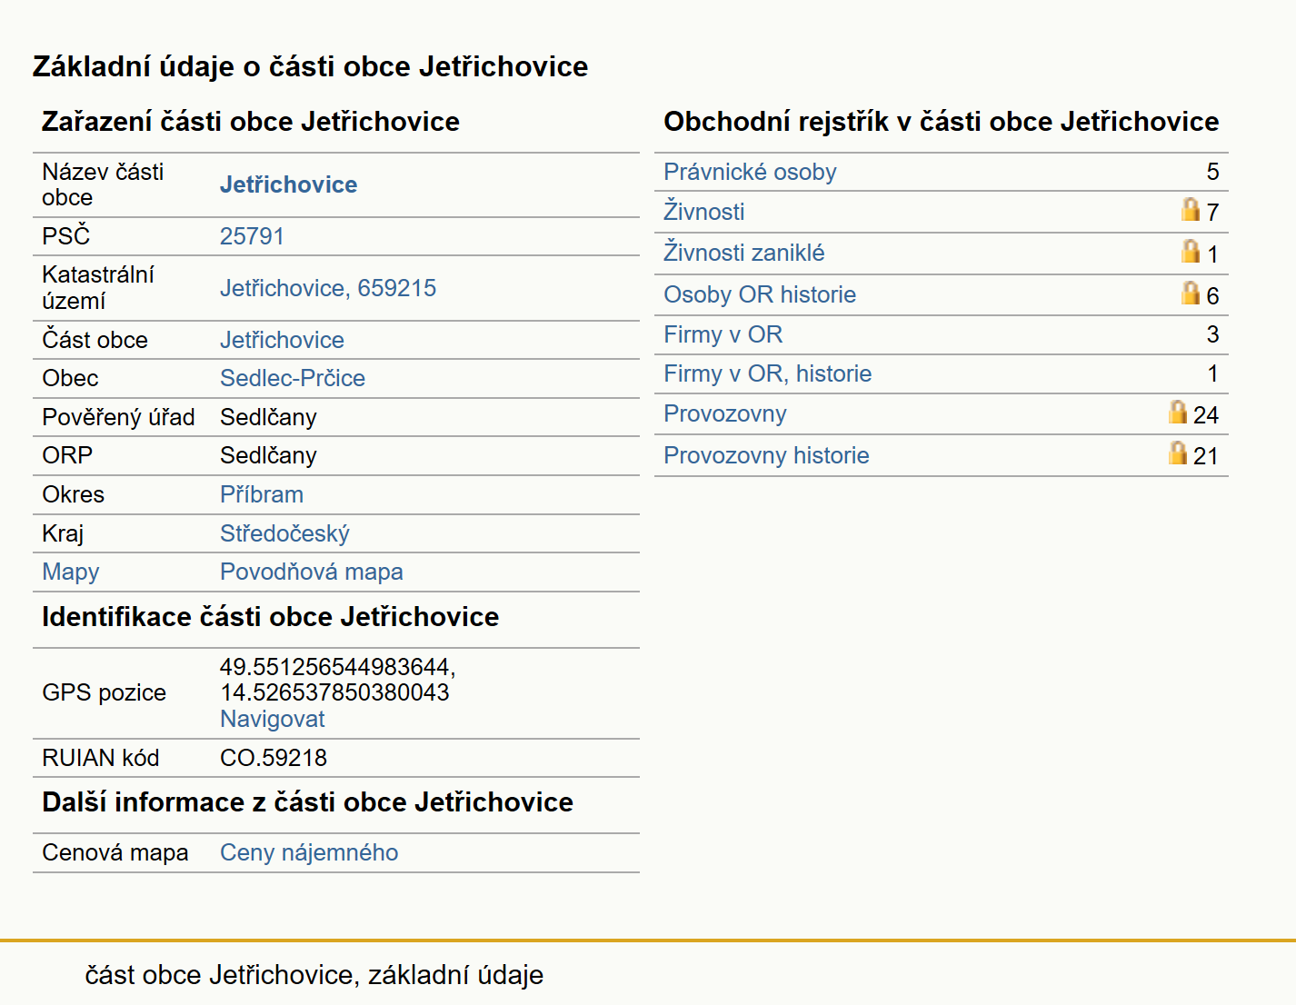
Task: Click the lock icon beside Provozovny historie
Action: (x=1177, y=453)
